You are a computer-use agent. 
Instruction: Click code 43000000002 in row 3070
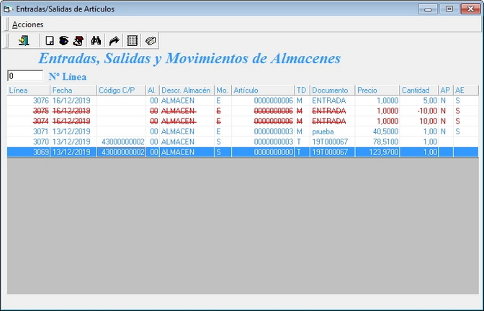point(121,142)
